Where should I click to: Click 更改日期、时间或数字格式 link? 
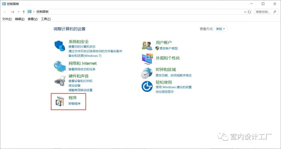(174, 75)
